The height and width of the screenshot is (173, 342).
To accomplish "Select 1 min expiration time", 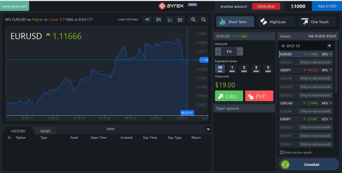I will 232,69.
